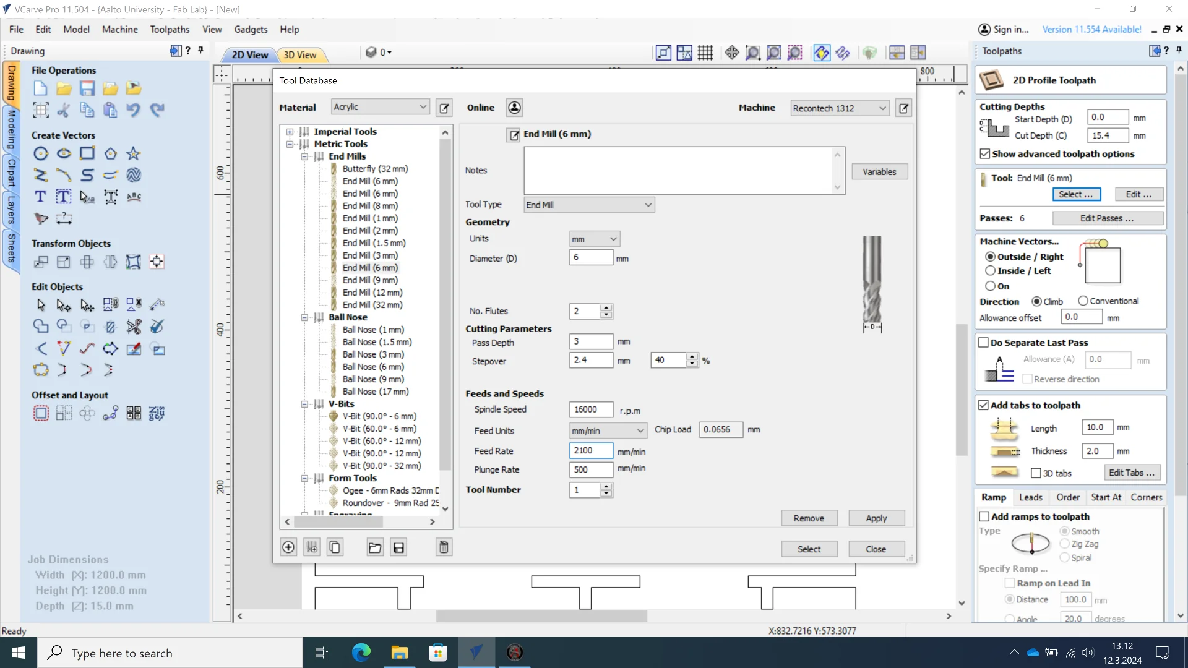Click the Apply button
1188x668 pixels.
click(876, 518)
